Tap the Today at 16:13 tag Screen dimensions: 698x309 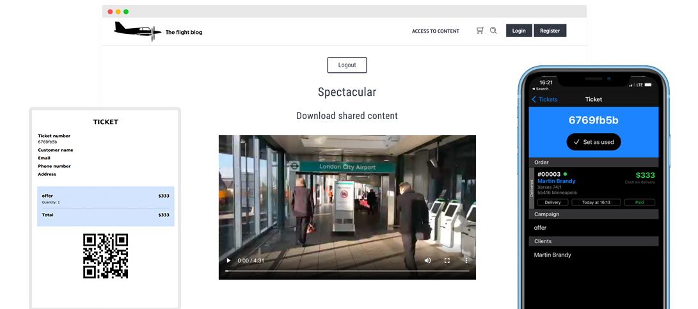(x=596, y=202)
